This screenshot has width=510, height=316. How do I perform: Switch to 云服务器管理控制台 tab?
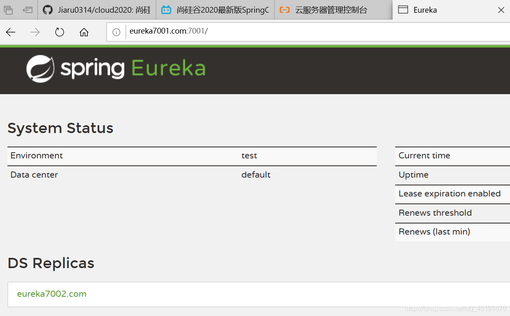click(x=333, y=10)
